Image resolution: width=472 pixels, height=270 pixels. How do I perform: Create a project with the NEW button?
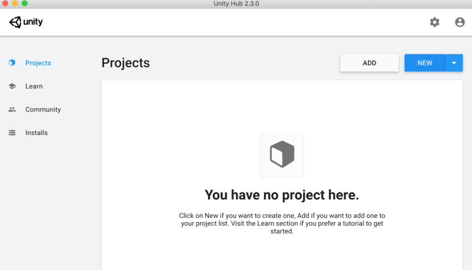(425, 63)
